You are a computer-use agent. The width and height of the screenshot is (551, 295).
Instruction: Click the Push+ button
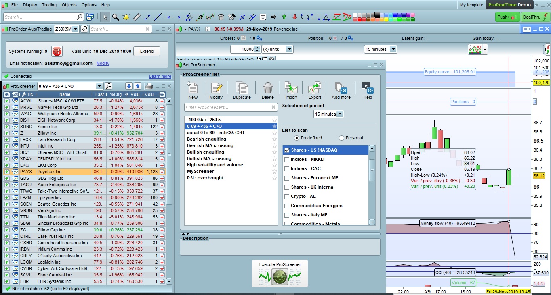point(507,17)
